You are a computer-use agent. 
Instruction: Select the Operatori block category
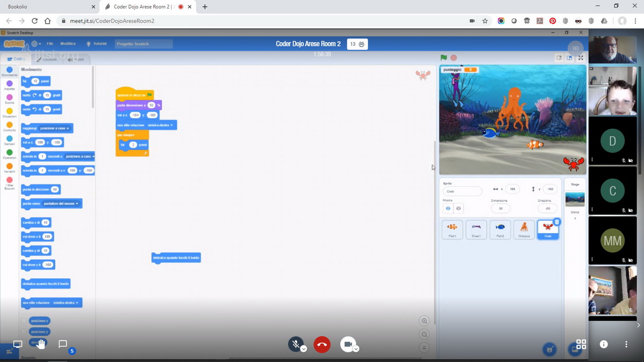click(x=10, y=154)
